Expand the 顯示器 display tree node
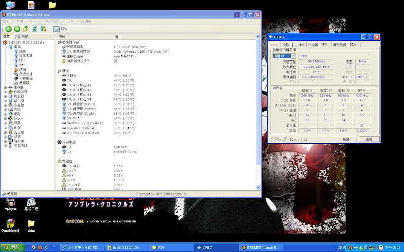This screenshot has height=252, width=404. (x=5, y=101)
